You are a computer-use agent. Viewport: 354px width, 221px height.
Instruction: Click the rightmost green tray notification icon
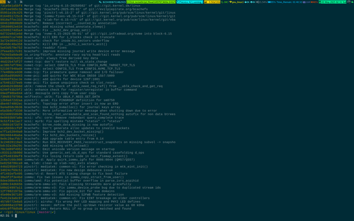point(352,2)
